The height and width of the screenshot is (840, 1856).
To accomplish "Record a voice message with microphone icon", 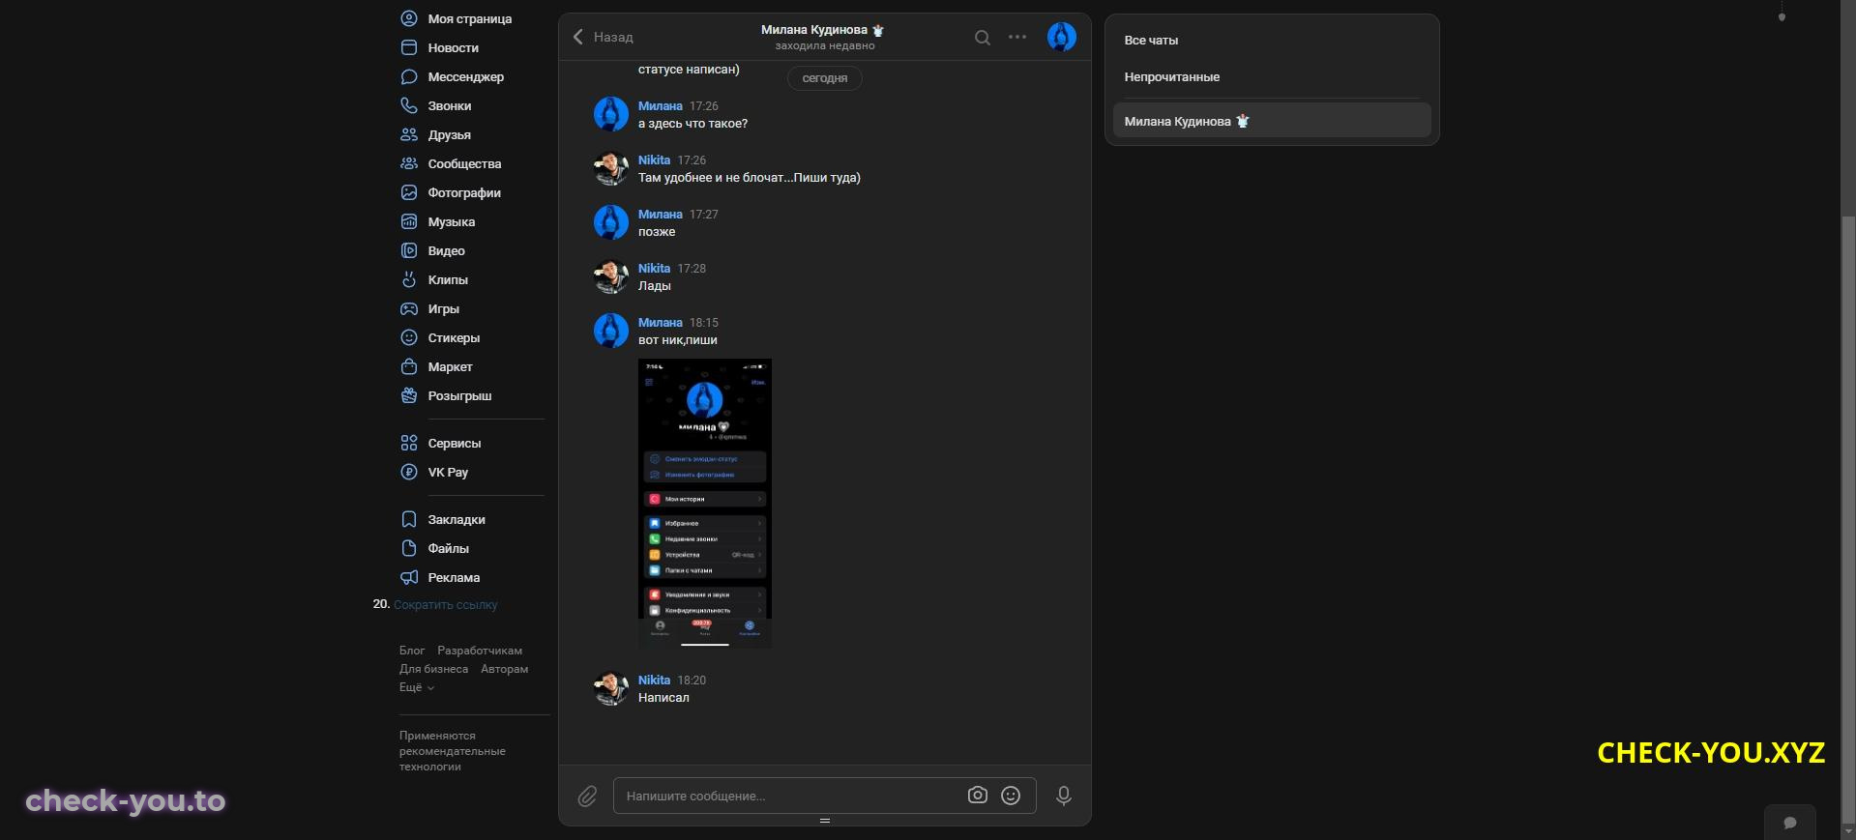I will click(x=1063, y=795).
